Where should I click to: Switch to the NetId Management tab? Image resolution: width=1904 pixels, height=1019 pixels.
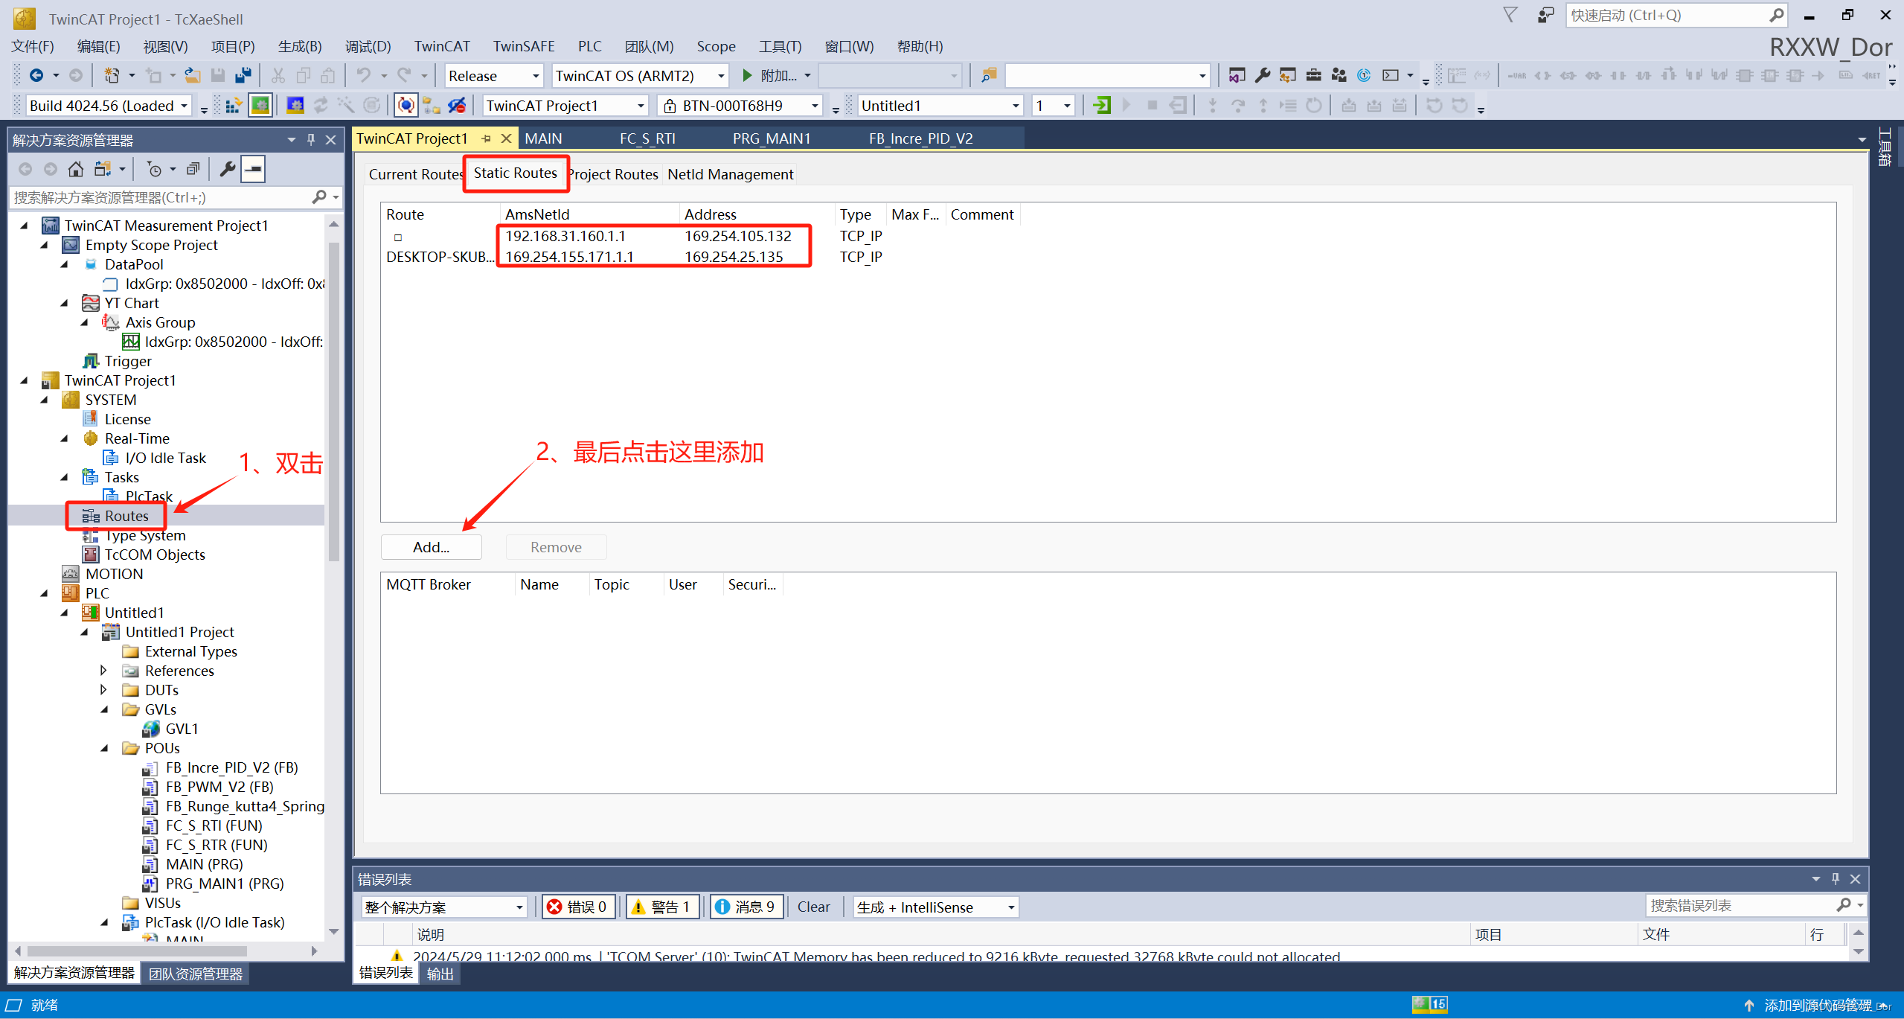point(730,174)
